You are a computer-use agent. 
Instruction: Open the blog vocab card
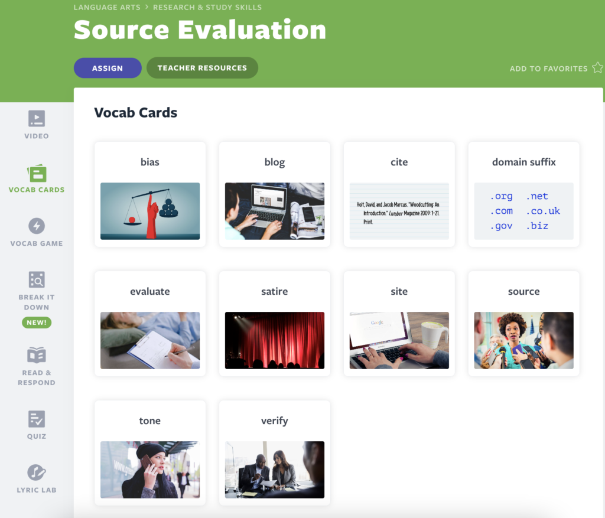point(274,194)
